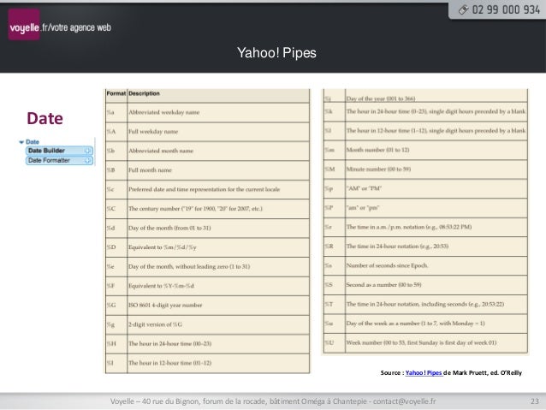Click 'Full month name' cell
This screenshot has height=410, width=546.
tap(218, 170)
